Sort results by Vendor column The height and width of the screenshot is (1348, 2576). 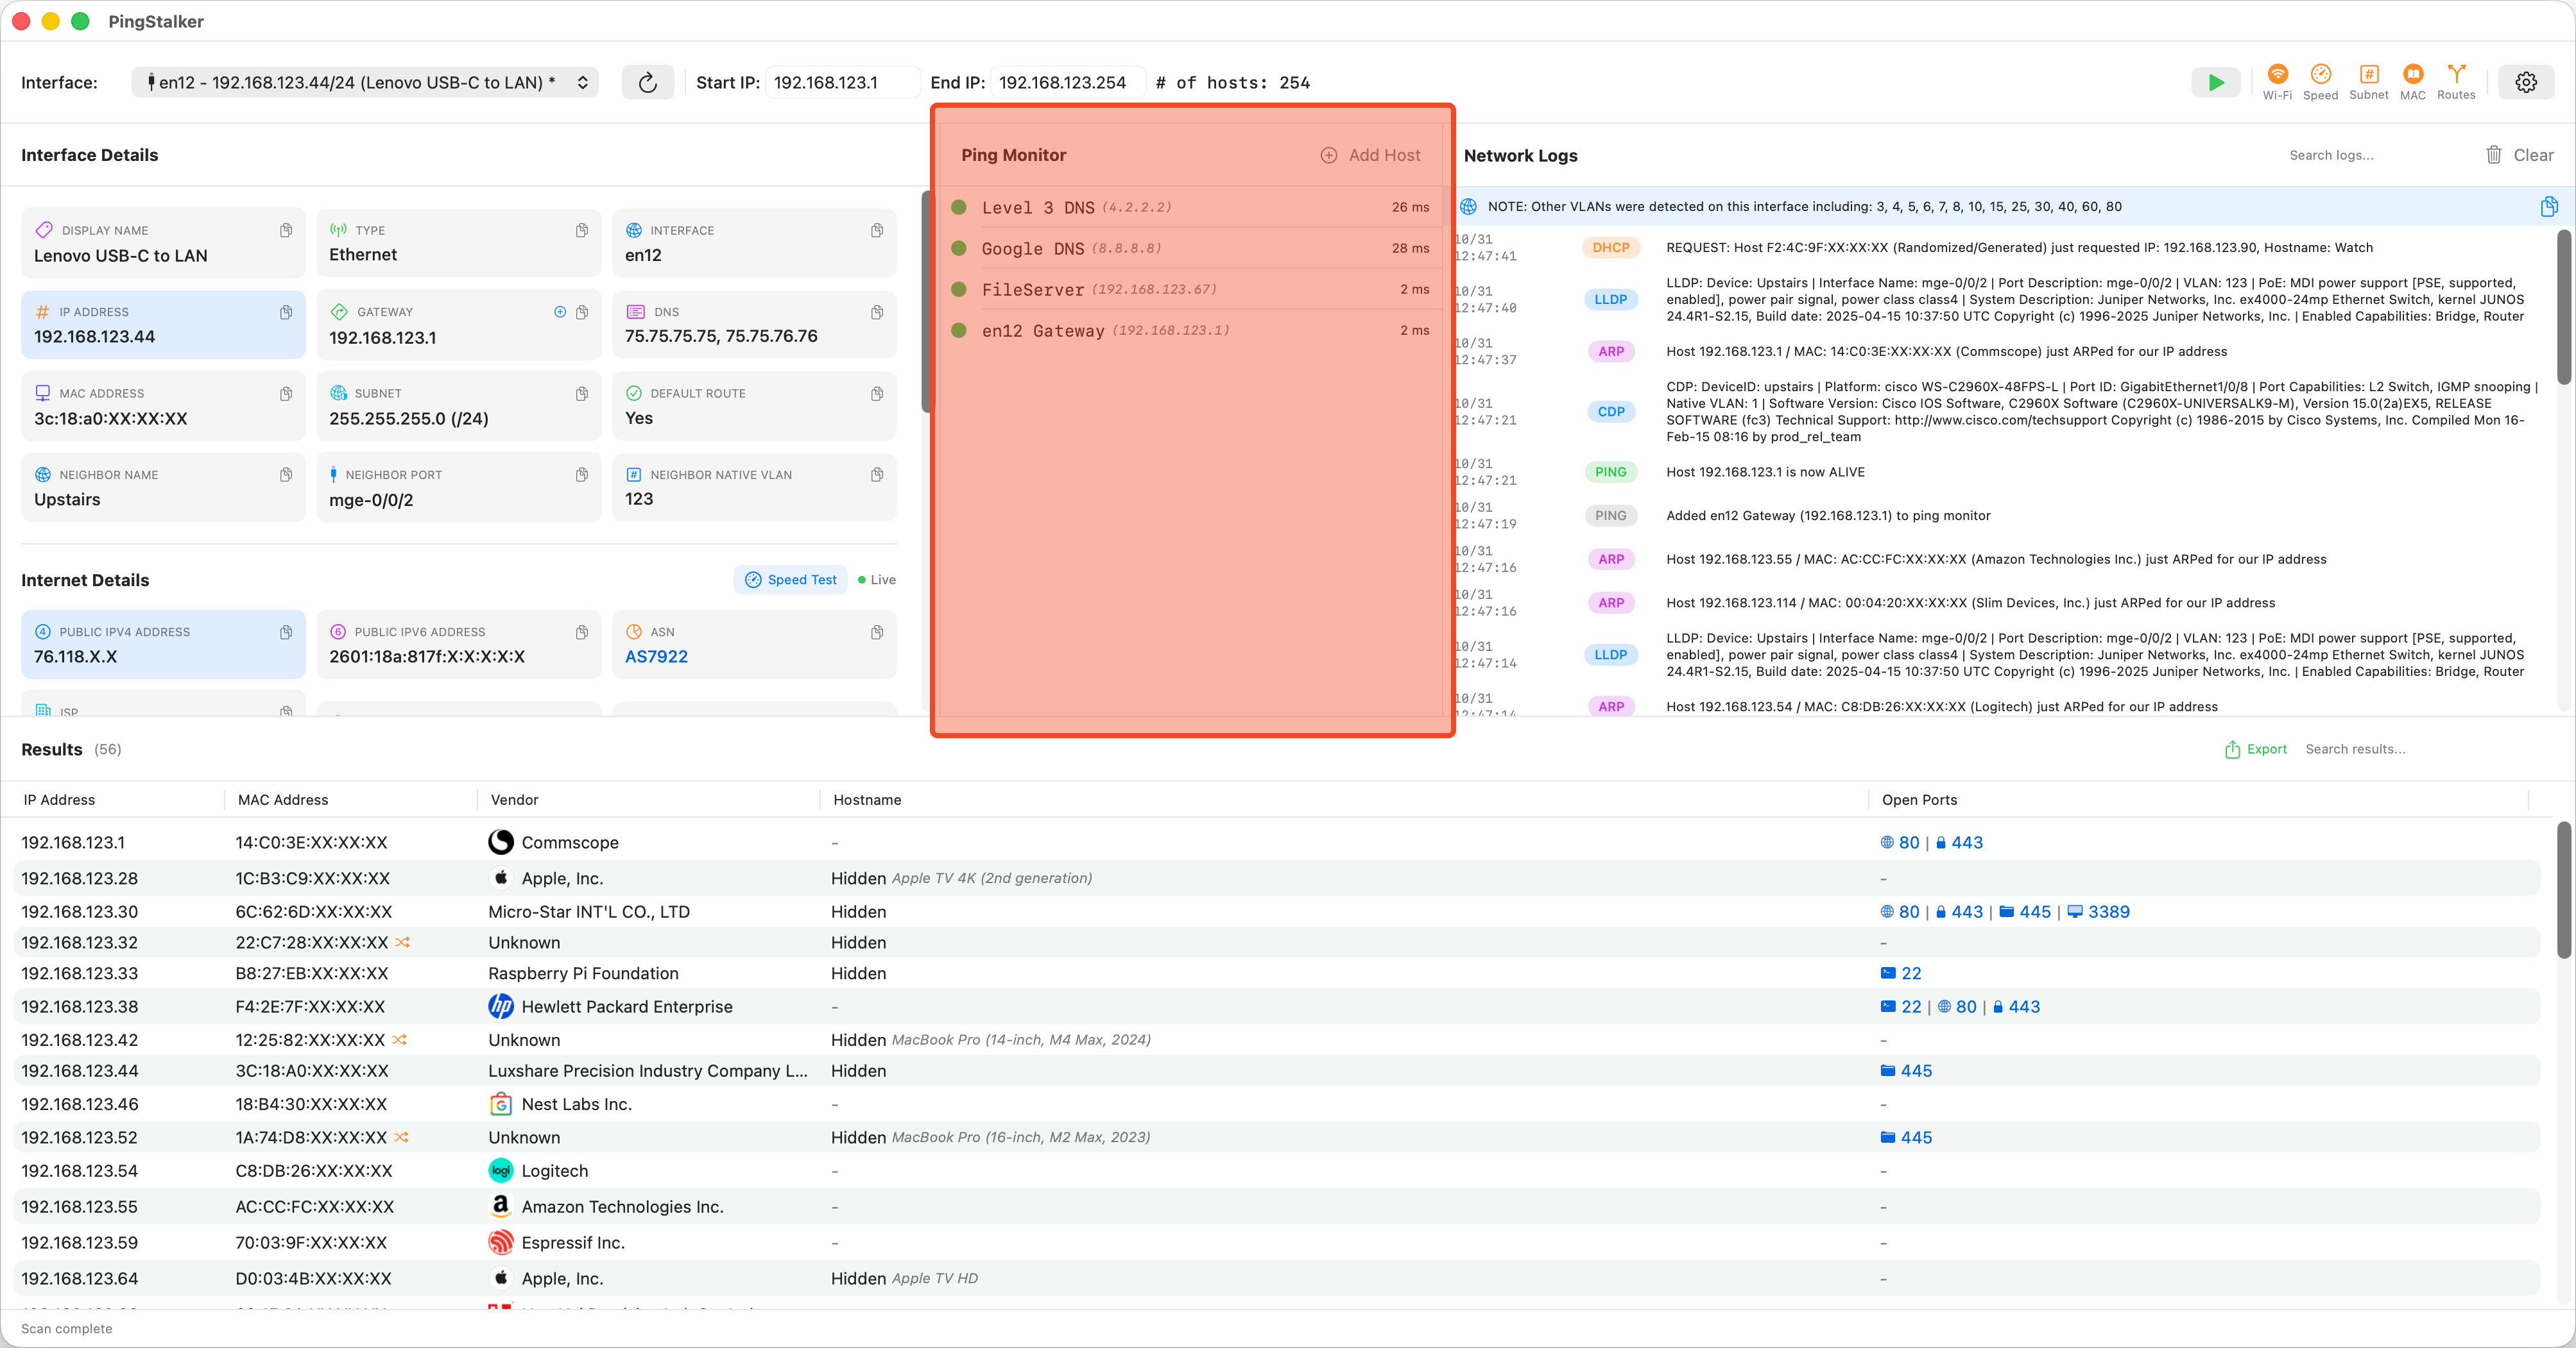(514, 800)
